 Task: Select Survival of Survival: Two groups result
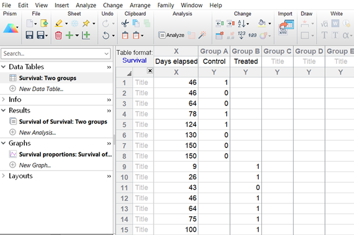tap(63, 122)
